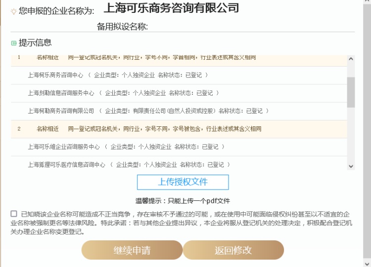
Task: Click the 温馨提示 pdf upload hint text
Action: (x=183, y=201)
